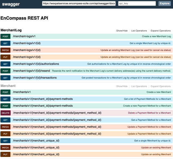Click PUT badge for payment-methods/{payment_method_id}
Screen dimensions: 173x159
tap(5, 134)
